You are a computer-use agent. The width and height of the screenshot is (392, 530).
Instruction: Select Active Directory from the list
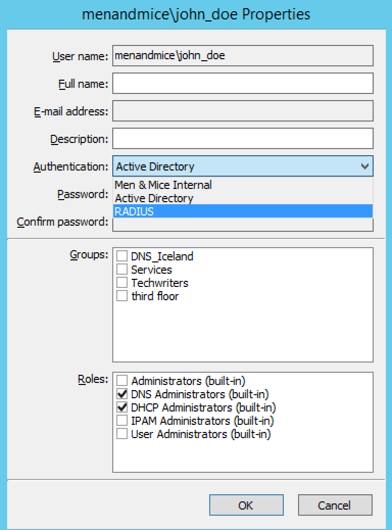coord(154,198)
